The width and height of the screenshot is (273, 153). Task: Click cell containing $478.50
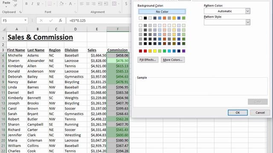118,60
